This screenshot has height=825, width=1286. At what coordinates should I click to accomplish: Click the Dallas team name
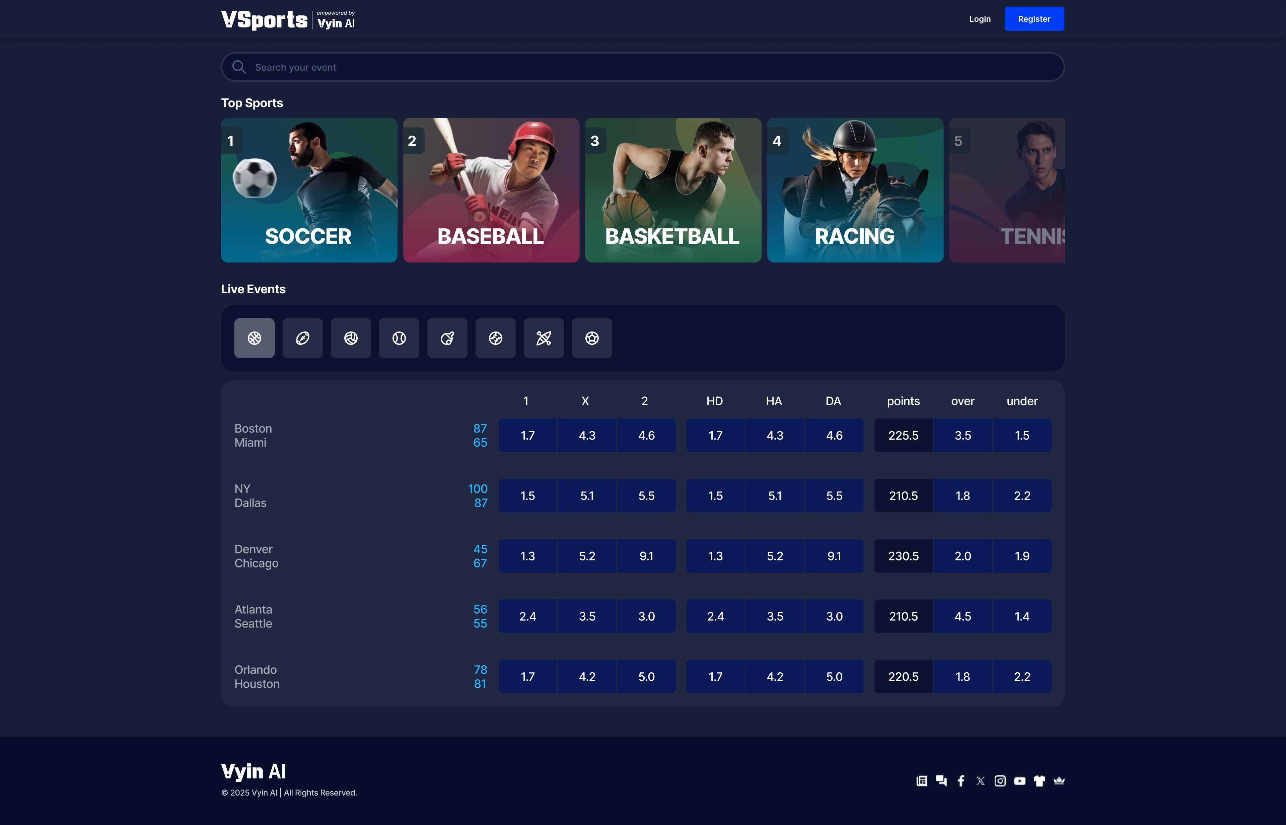pyautogui.click(x=250, y=503)
